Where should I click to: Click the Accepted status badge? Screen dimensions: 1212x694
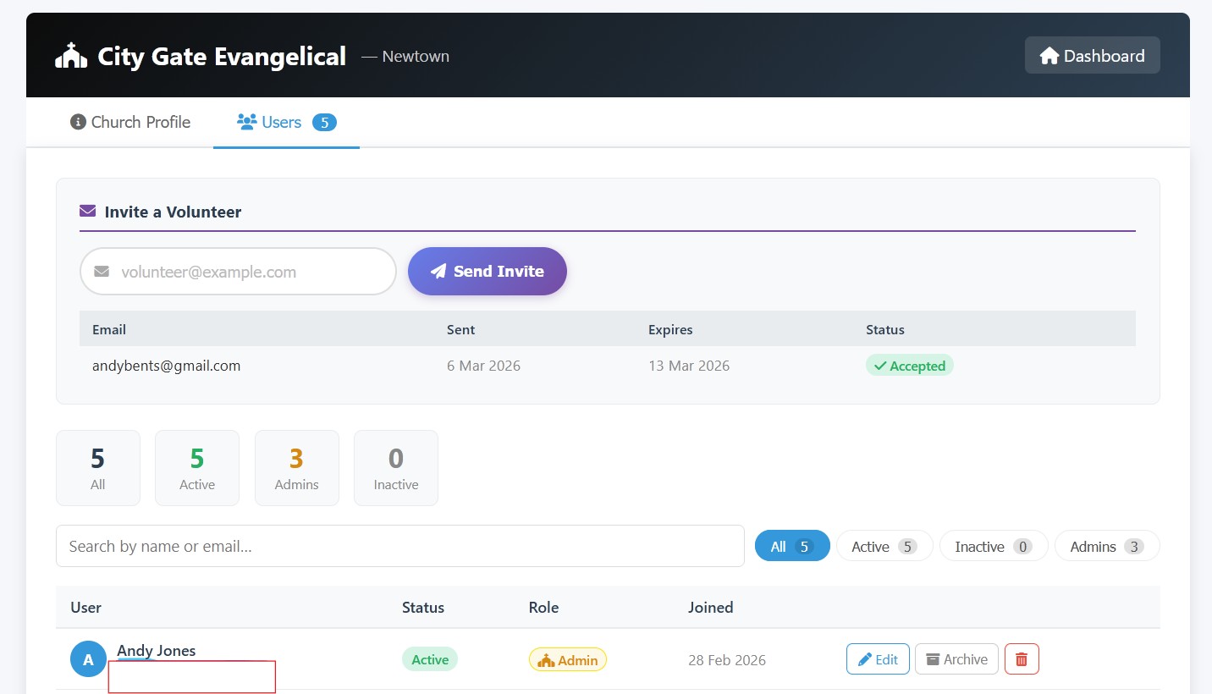point(909,366)
